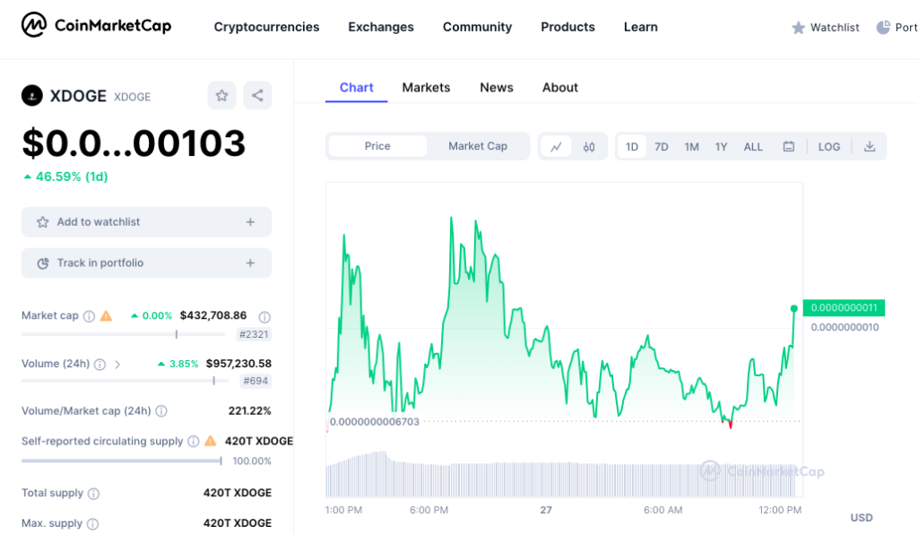Enable the LOG scale on the chart
Viewport: 918px width, 534px height.
coord(827,146)
